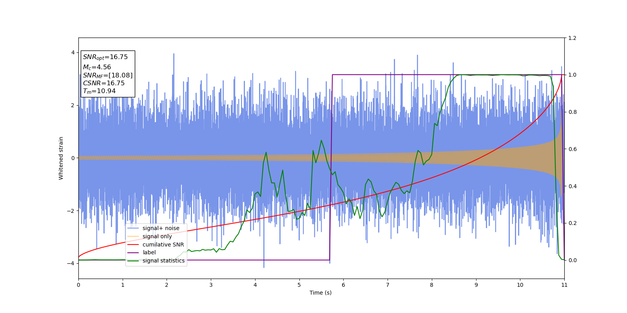Click the x-axis tick label 8
This screenshot has width=627, height=313.
tap(432, 285)
